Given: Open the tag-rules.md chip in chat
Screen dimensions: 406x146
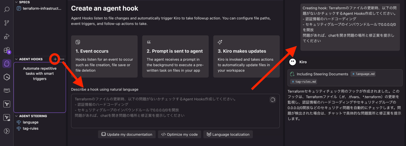Looking at the screenshot, I should (304, 82).
